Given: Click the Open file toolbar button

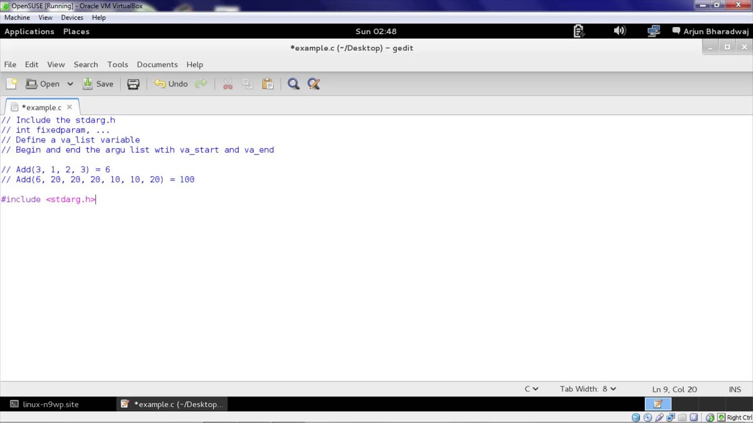Looking at the screenshot, I should coord(42,84).
